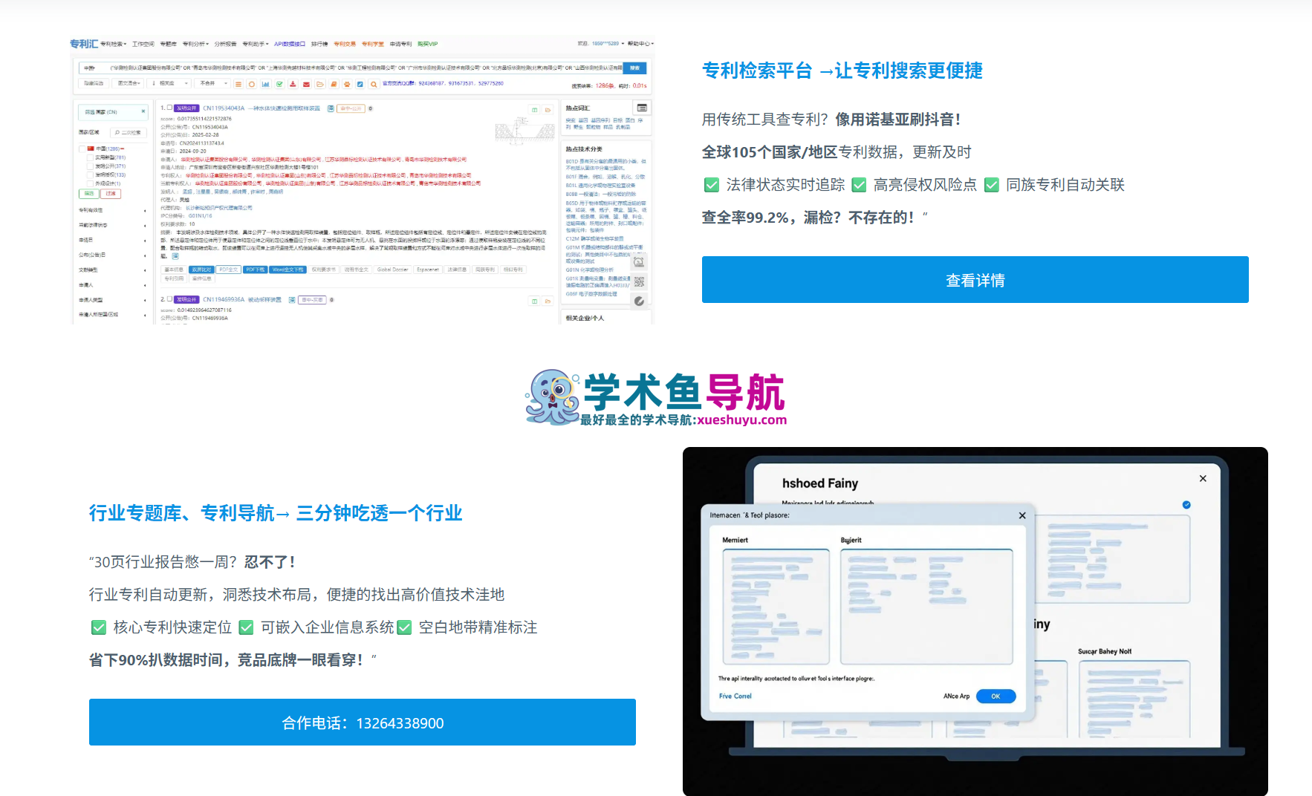
Task: Click the 合作电话：13264338900 button
Action: tap(363, 722)
